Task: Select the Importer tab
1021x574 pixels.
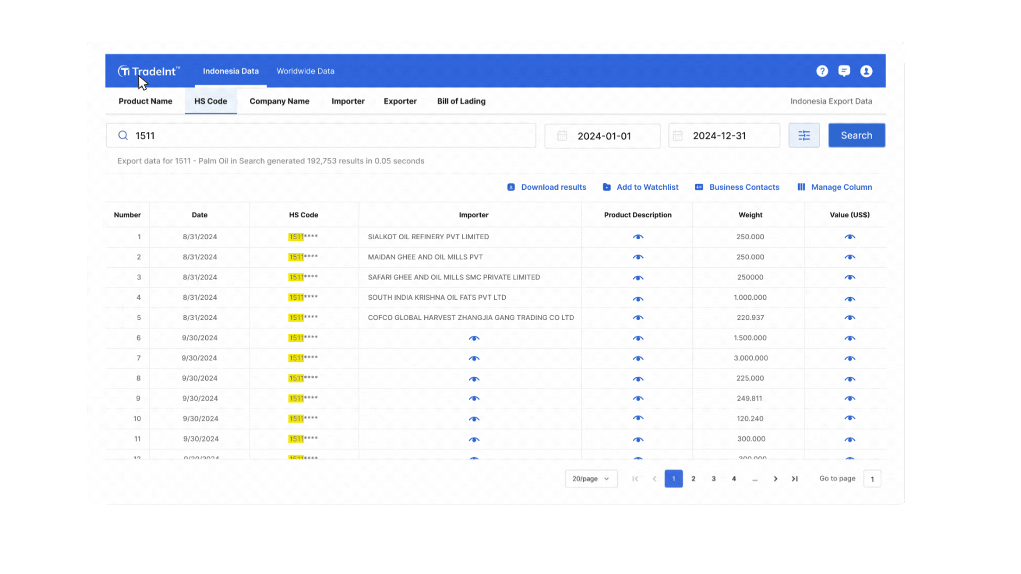Action: (x=348, y=101)
